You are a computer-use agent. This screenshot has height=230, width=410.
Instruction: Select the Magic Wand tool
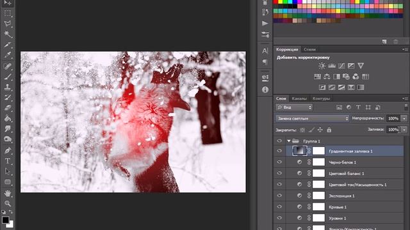coord(8,34)
